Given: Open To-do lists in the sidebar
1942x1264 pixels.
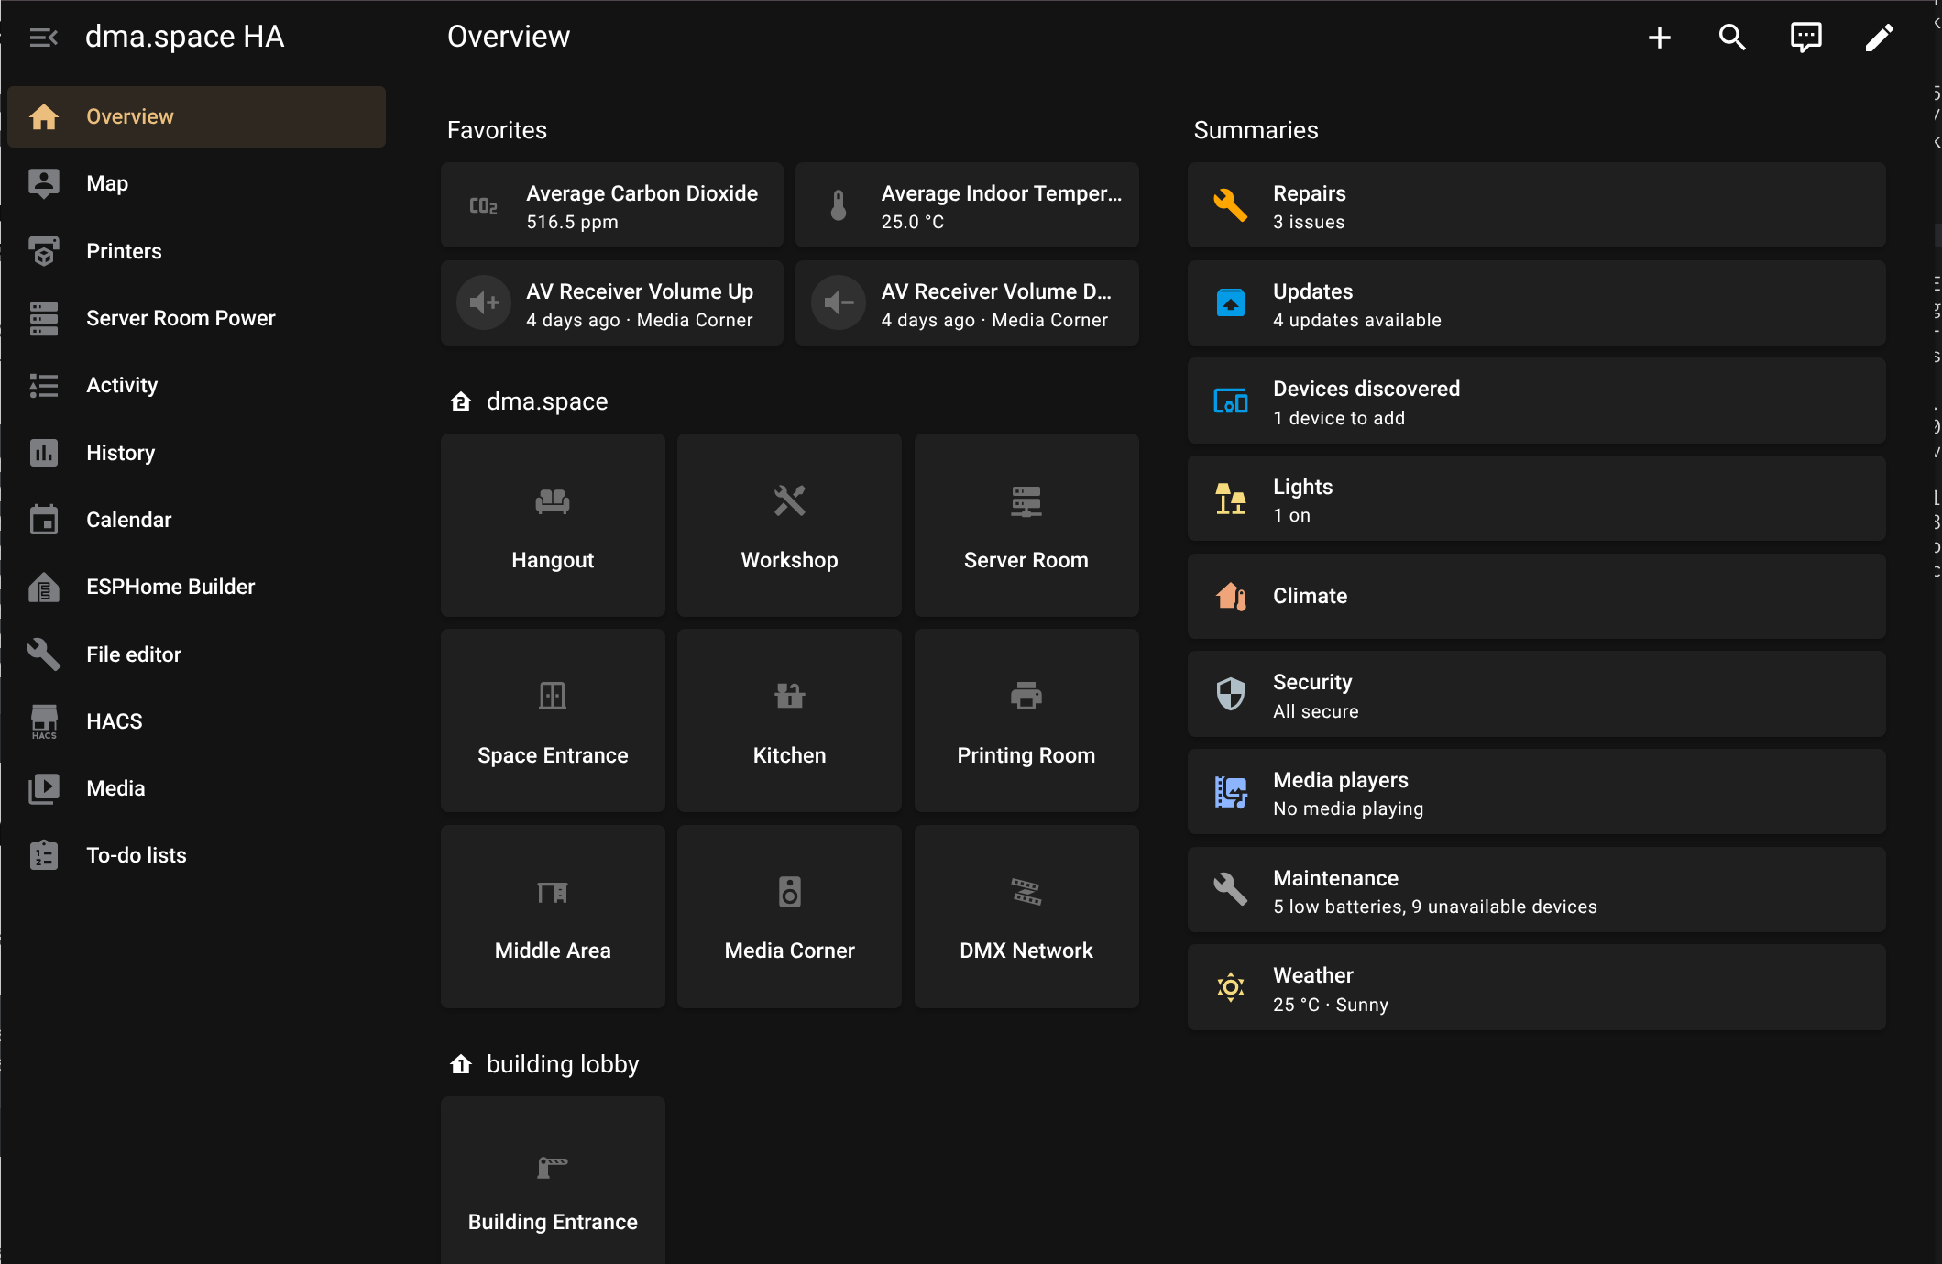Looking at the screenshot, I should [196, 855].
